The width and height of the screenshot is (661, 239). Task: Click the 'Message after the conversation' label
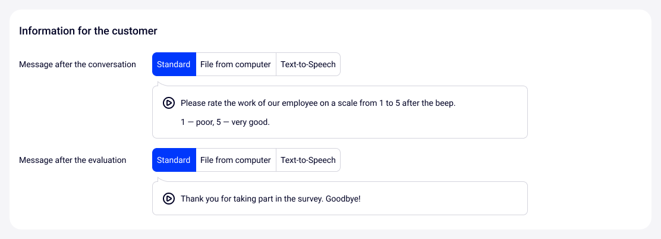pos(77,64)
